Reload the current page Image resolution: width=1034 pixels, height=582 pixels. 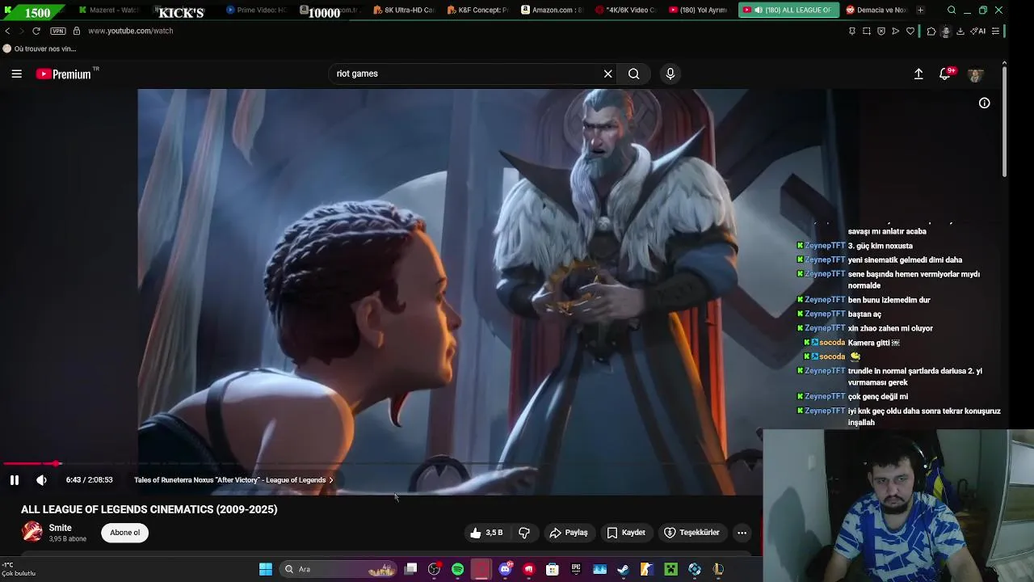(x=36, y=31)
